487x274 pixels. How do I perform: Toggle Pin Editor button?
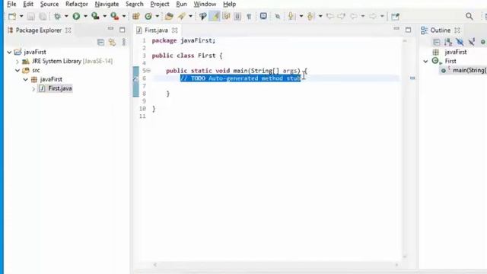[x=395, y=17]
